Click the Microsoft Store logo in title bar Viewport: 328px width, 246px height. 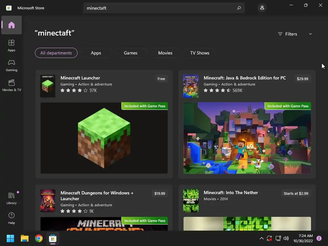coord(9,8)
